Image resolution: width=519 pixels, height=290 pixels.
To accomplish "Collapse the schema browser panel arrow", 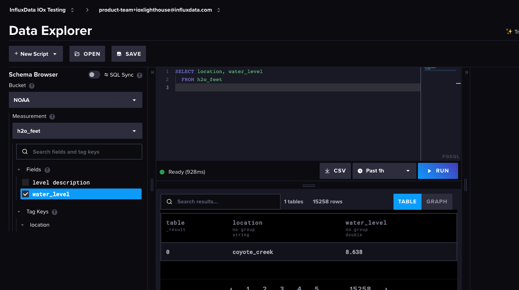I will click(x=152, y=72).
